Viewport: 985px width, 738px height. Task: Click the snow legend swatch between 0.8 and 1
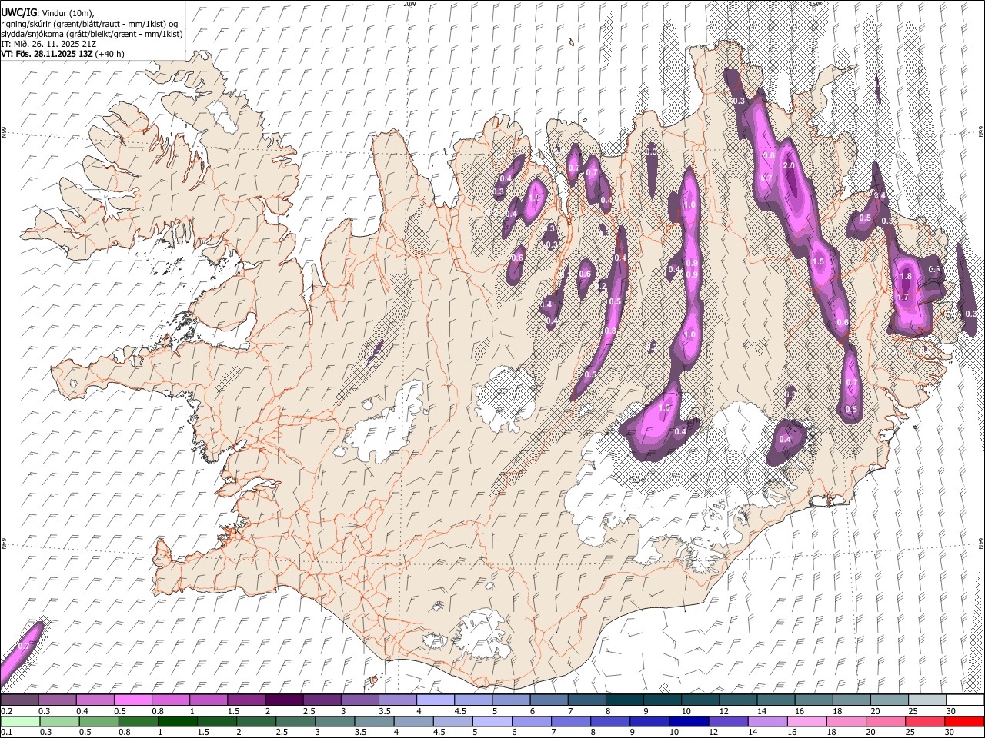[171, 700]
